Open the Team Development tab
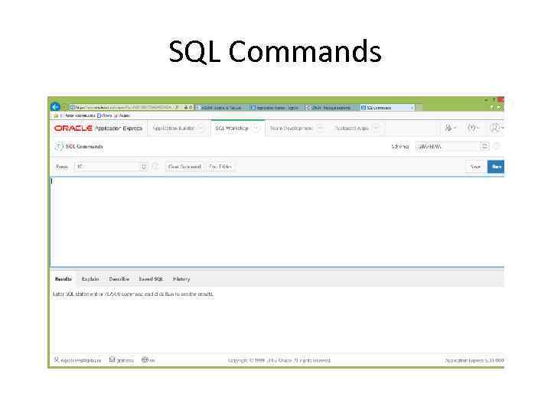551x413 pixels. coord(291,128)
